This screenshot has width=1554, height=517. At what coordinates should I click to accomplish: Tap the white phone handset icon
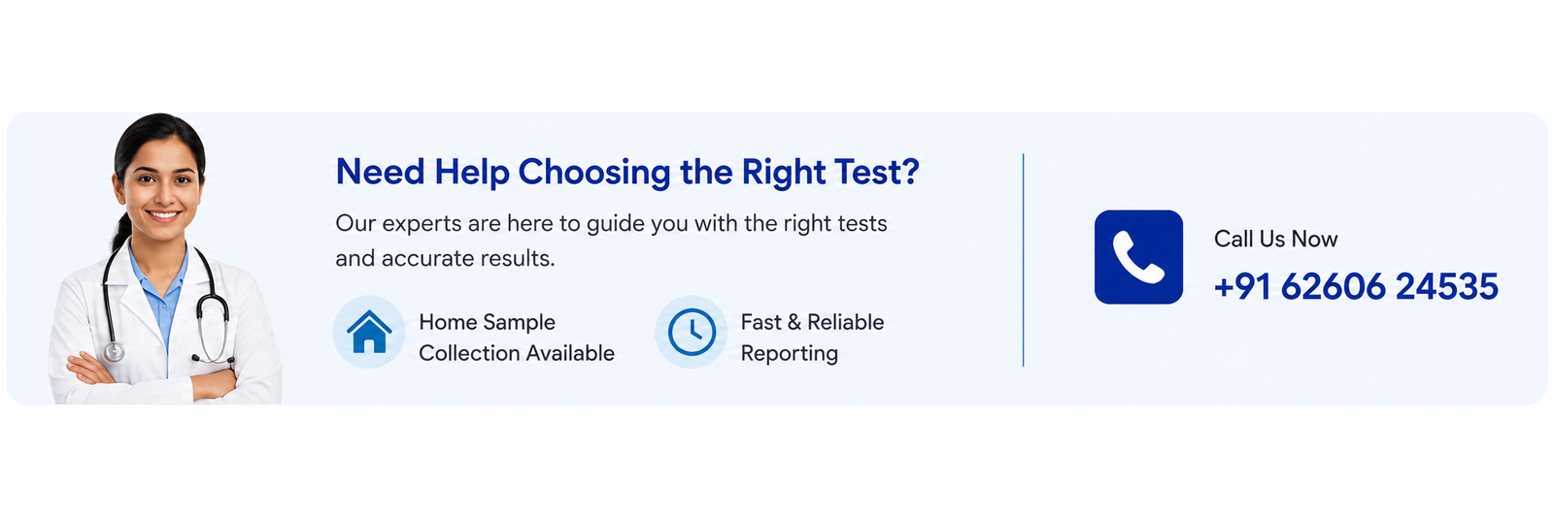1138,257
